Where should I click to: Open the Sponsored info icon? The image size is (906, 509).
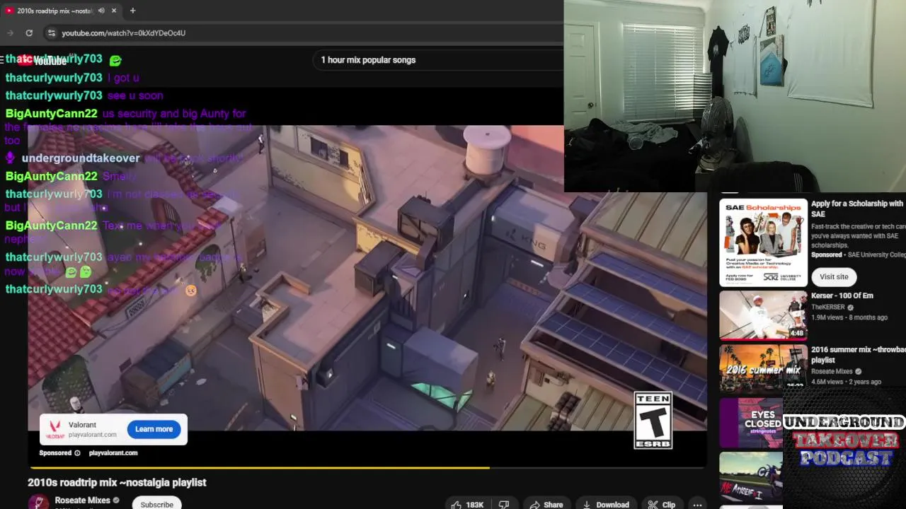pyautogui.click(x=77, y=453)
